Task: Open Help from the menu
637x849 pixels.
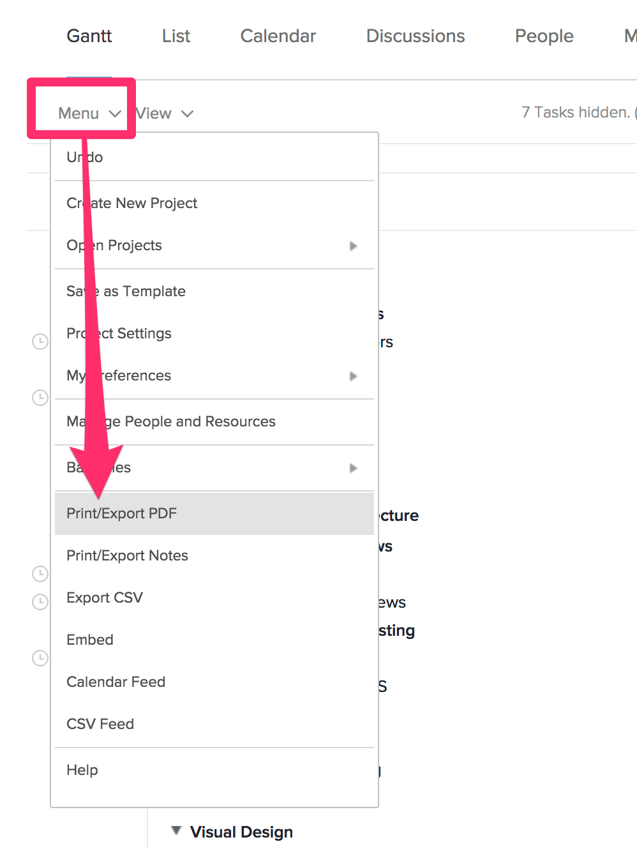Action: point(82,770)
